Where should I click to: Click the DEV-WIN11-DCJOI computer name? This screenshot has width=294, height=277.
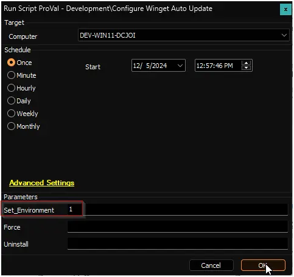[108, 35]
